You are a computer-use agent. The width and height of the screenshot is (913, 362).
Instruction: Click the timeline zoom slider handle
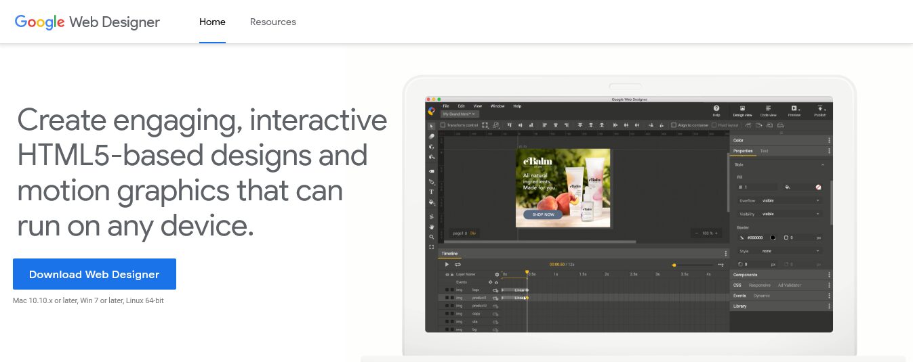[674, 265]
